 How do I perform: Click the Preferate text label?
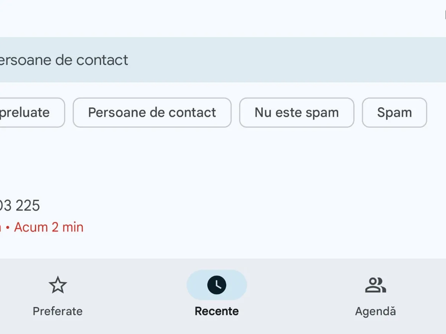pyautogui.click(x=58, y=311)
